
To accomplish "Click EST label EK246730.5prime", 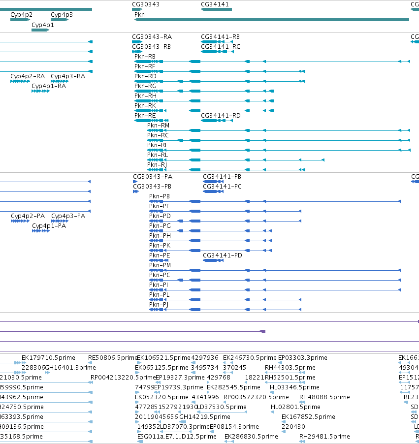I will pos(250,358).
